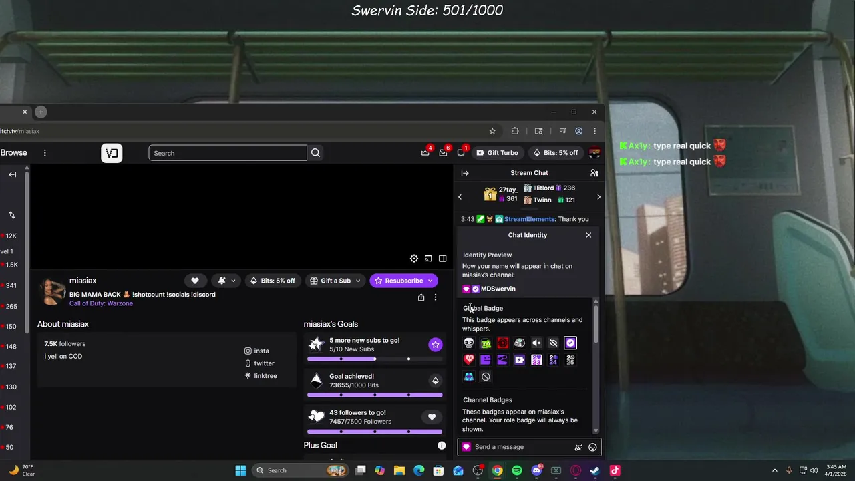Open the Twitch notifications inbox icon
Viewport: 855px width, 481px height.
coord(443,153)
